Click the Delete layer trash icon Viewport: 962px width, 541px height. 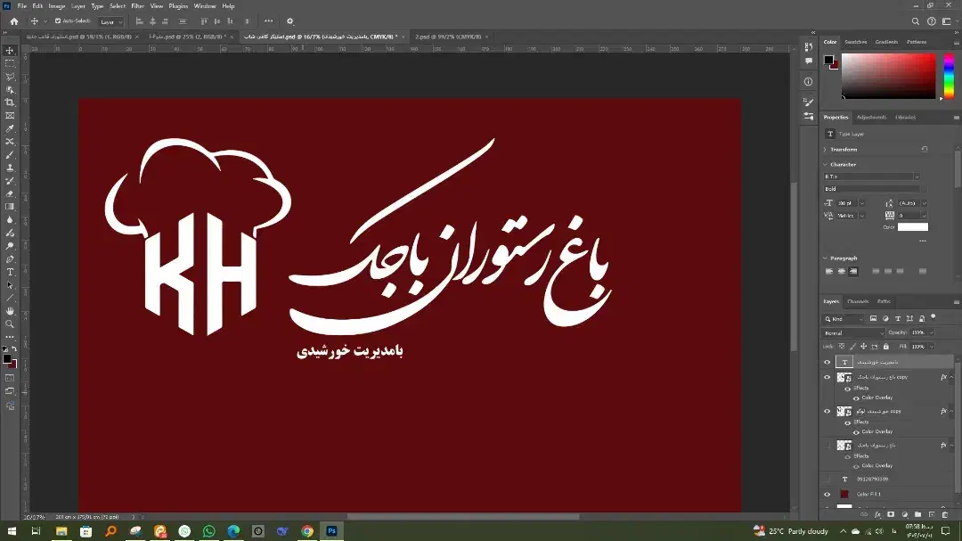[945, 514]
